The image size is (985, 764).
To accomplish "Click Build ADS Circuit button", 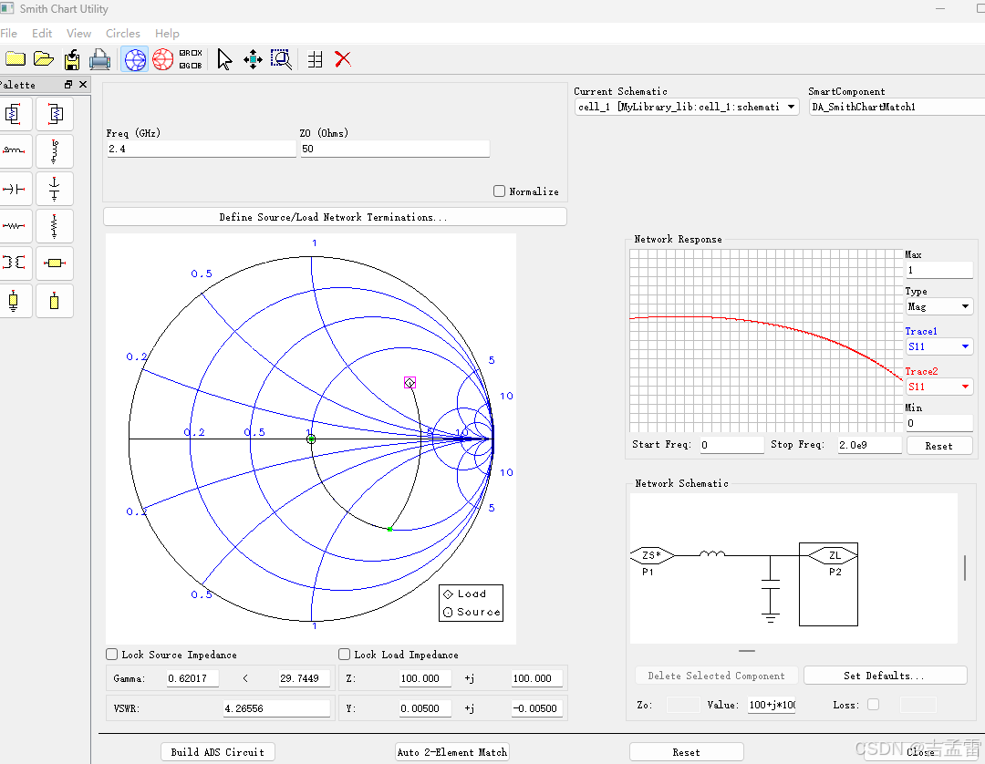I will click(x=217, y=751).
